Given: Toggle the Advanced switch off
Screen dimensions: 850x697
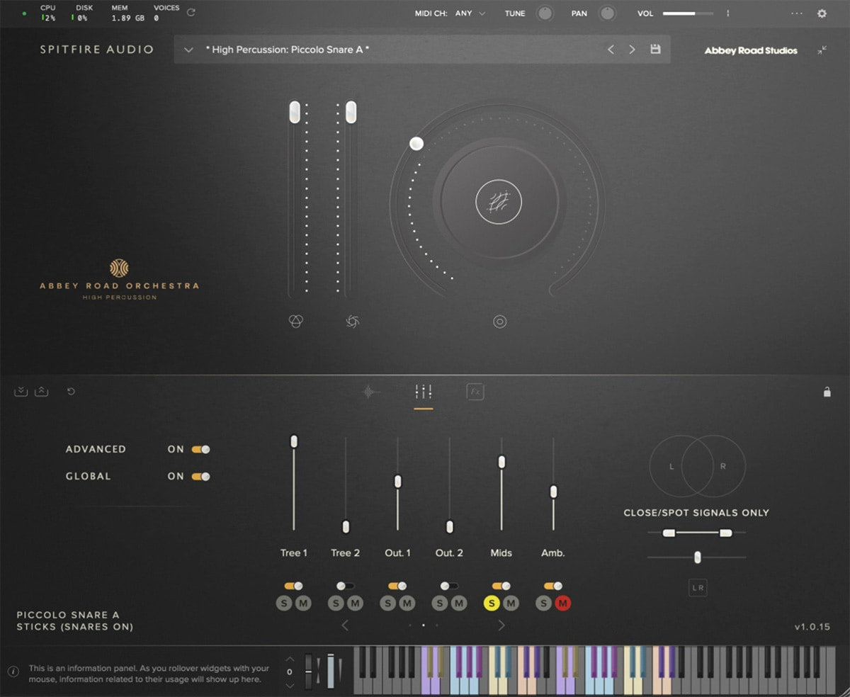Looking at the screenshot, I should pyautogui.click(x=200, y=449).
